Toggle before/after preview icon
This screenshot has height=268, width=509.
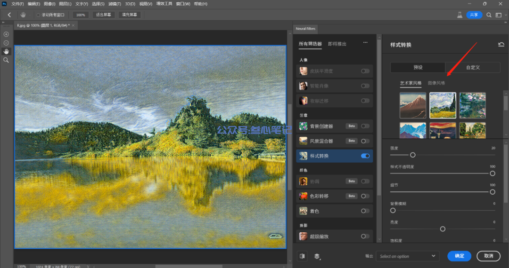pyautogui.click(x=302, y=256)
